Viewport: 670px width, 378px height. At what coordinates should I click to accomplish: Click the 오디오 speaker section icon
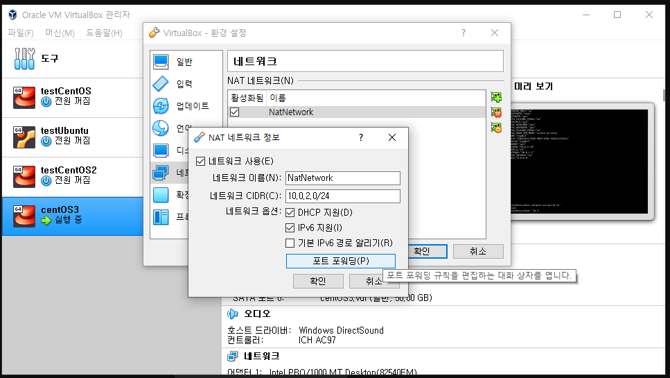(x=233, y=314)
